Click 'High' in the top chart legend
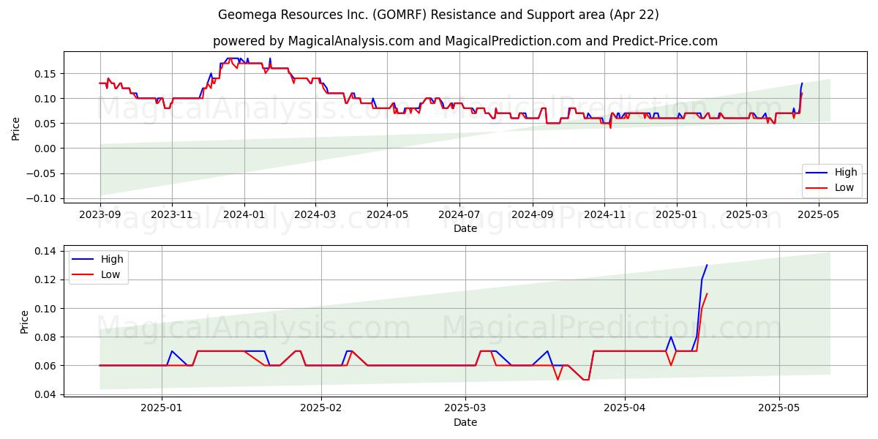 pos(846,173)
